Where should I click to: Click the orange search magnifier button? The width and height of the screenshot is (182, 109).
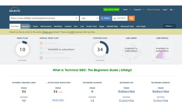point(131,18)
